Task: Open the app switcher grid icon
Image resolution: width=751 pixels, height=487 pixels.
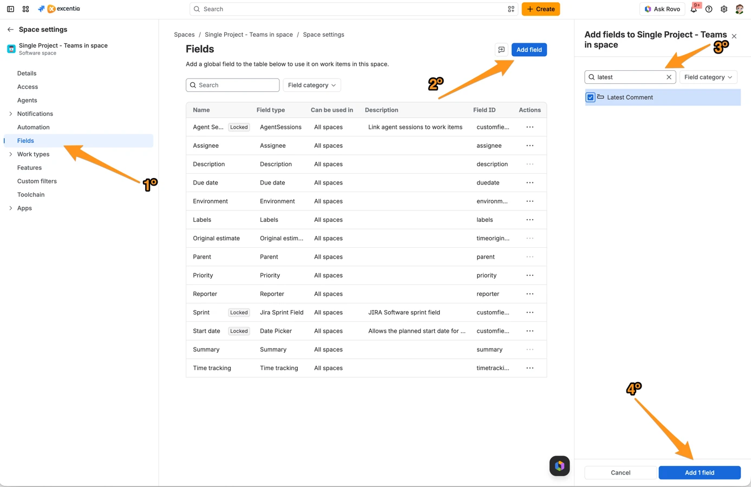Action: 25,9
